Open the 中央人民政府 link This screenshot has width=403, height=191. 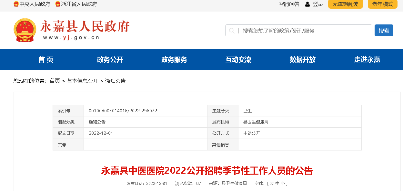[35, 4]
